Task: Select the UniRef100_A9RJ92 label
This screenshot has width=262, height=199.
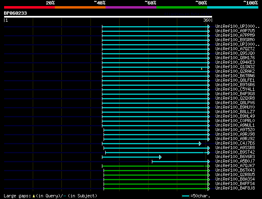Action: click(235, 139)
